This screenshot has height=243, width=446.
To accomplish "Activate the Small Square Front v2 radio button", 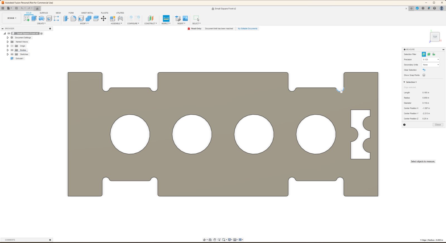I will click(x=42, y=33).
